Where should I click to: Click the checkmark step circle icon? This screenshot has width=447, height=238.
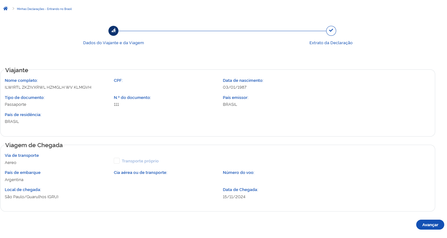(x=331, y=31)
